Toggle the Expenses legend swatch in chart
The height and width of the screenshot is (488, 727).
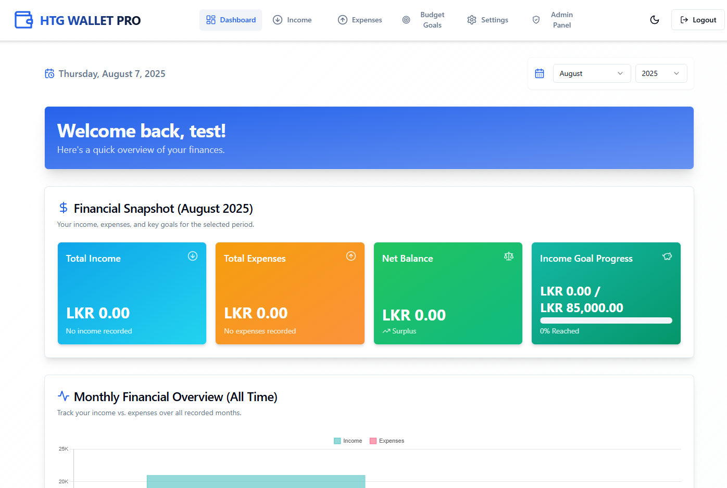(x=373, y=441)
